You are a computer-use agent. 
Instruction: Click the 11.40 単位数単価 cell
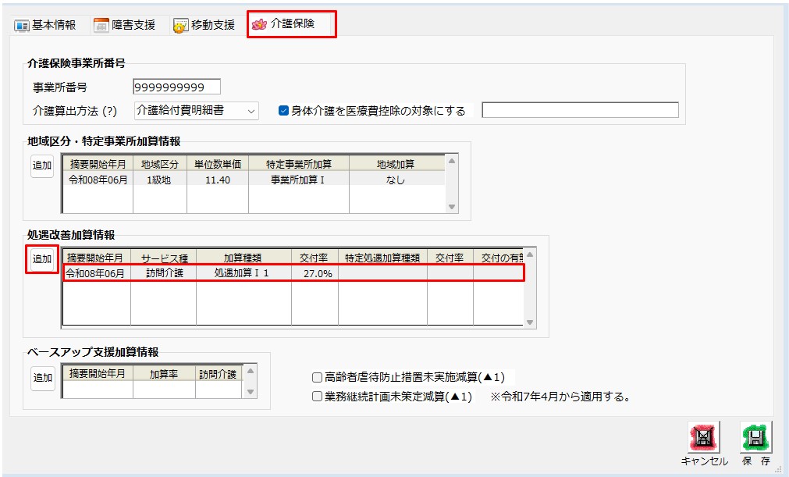click(x=218, y=180)
